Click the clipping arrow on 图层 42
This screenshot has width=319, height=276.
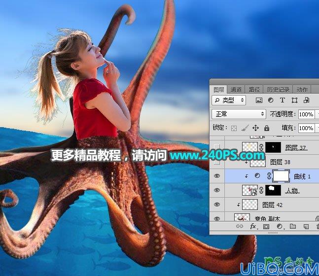[239, 205]
